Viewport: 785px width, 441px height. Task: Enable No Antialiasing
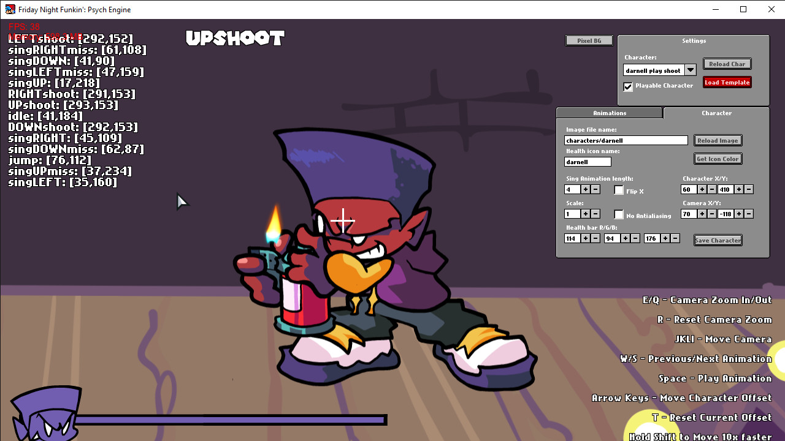click(x=618, y=214)
